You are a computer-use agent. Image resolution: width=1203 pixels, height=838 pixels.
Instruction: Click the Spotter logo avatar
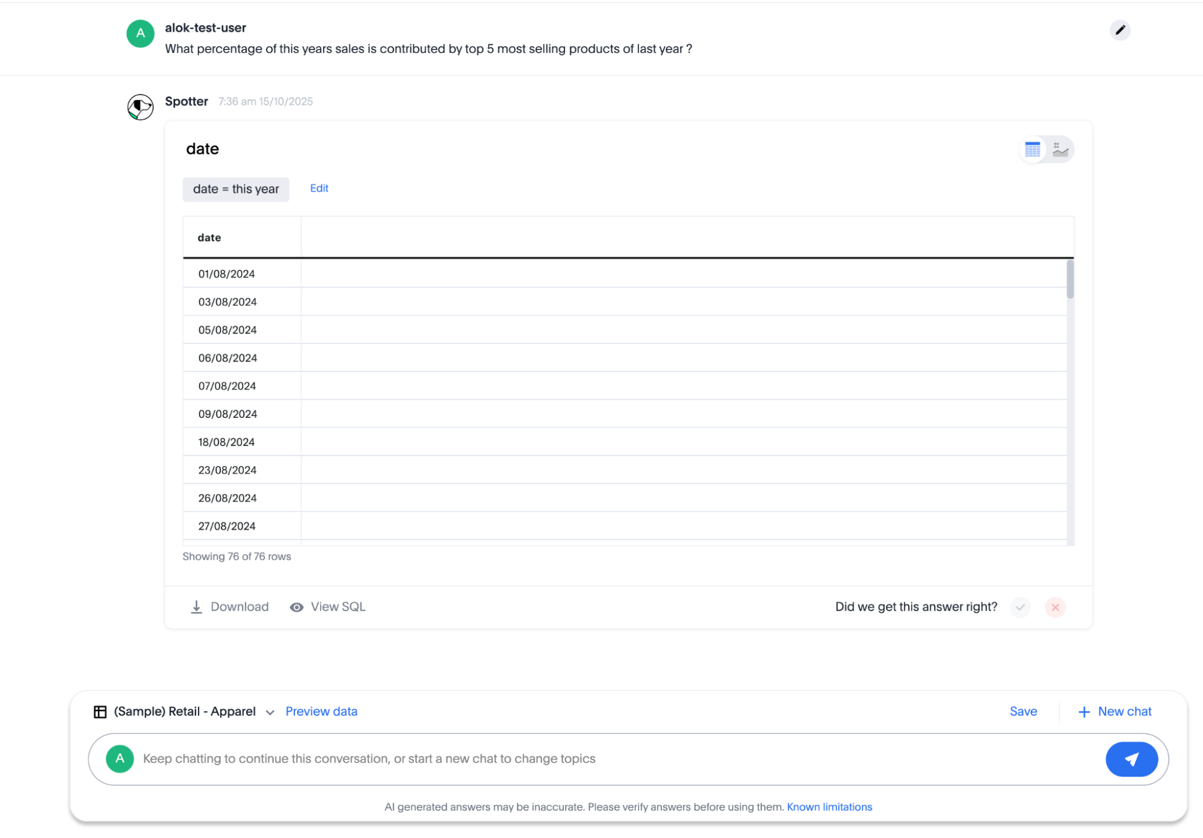[x=140, y=107]
